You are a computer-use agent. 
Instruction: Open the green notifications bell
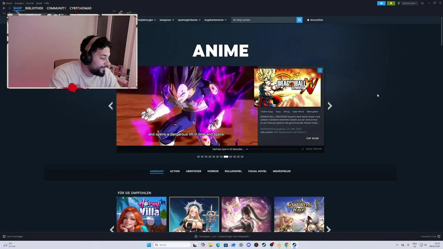coord(391,3)
